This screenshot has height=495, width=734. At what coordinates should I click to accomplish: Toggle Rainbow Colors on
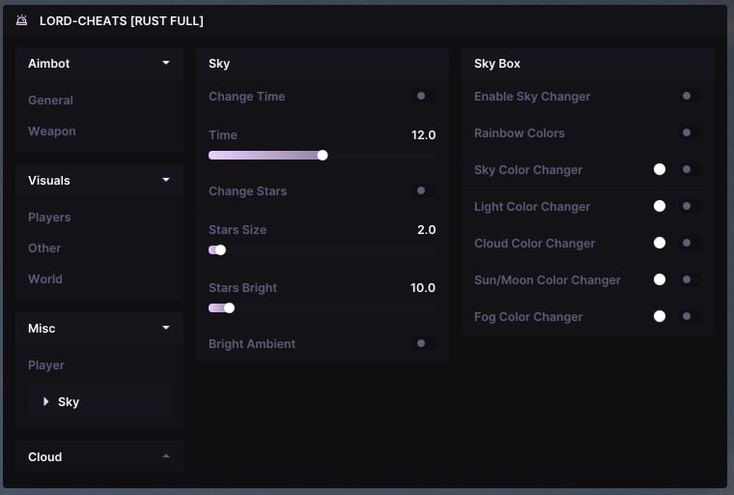click(687, 132)
